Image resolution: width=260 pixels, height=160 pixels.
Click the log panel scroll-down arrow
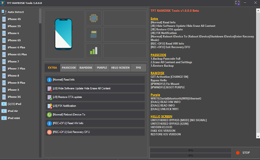pyautogui.click(x=258, y=136)
